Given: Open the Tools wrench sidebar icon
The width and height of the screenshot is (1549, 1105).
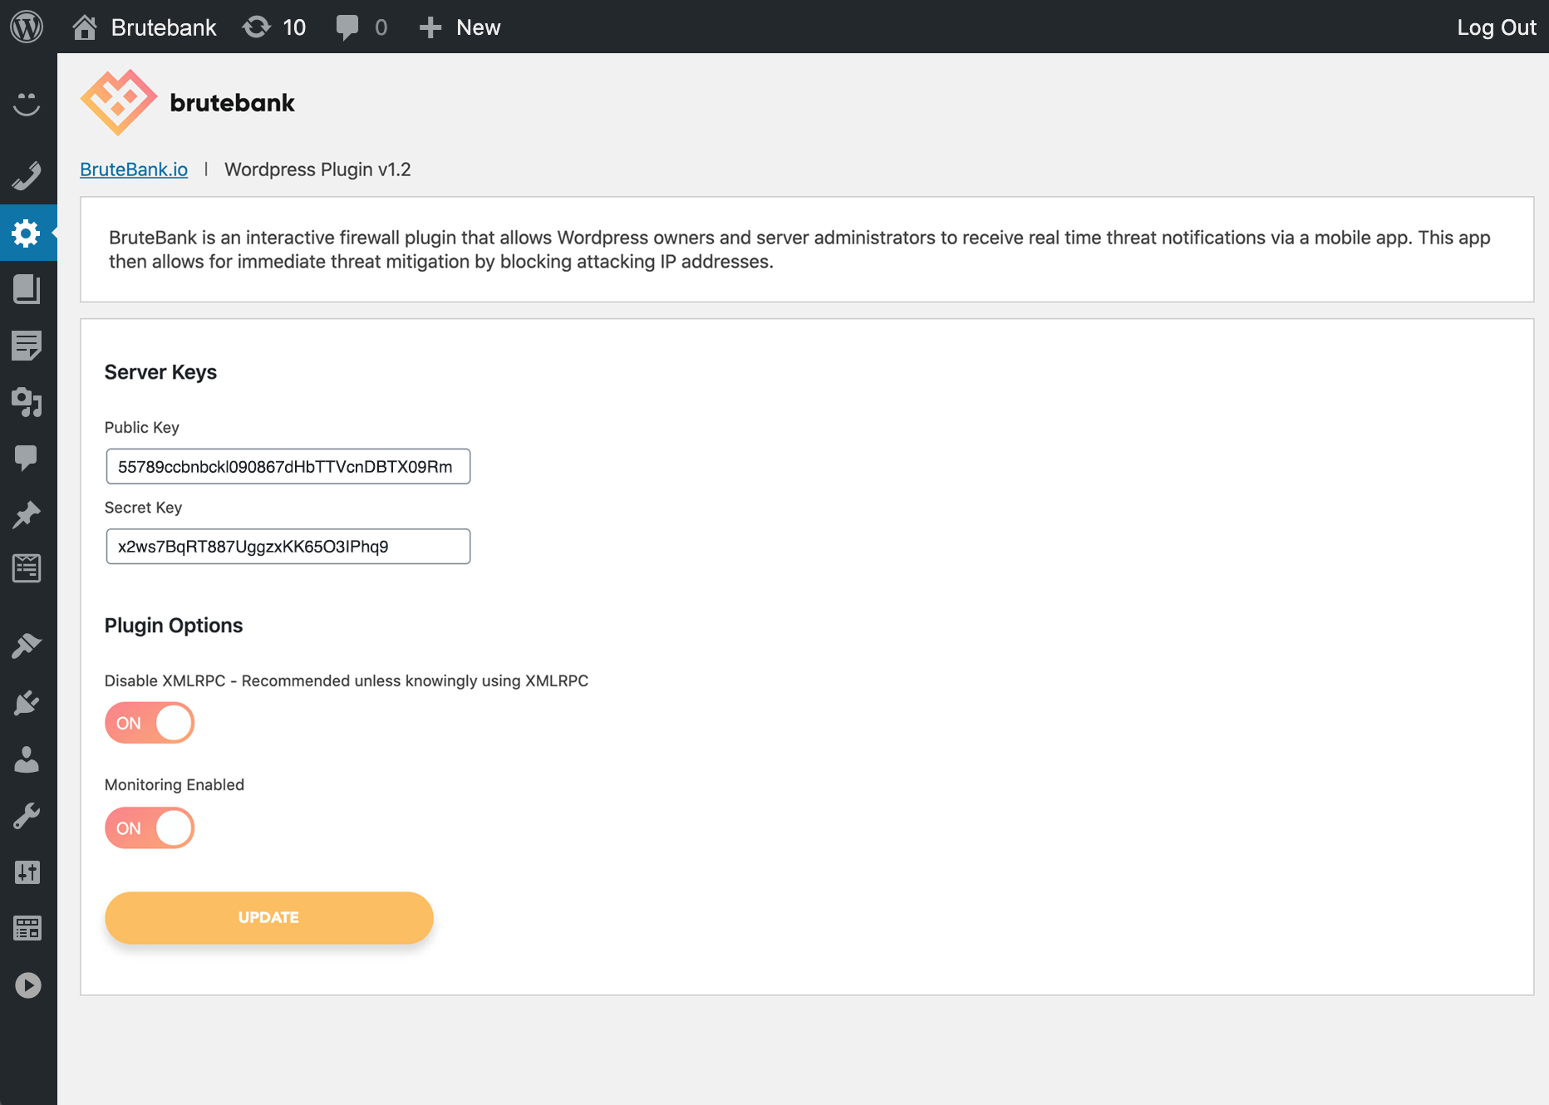Looking at the screenshot, I should point(27,816).
